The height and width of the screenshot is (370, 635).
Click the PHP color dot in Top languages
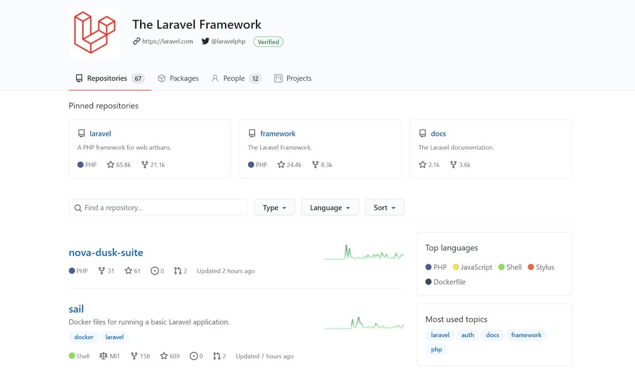coord(429,267)
